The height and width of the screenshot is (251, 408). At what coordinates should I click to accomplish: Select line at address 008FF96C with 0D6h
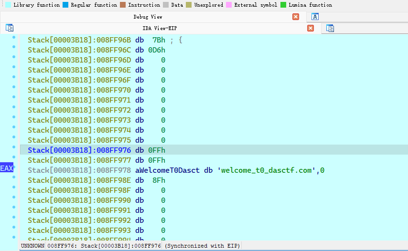(96, 50)
